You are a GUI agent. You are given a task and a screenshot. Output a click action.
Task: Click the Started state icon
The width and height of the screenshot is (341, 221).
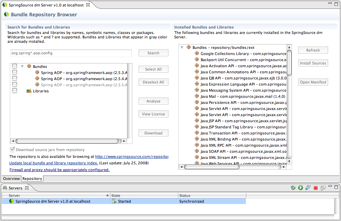pos(114,201)
